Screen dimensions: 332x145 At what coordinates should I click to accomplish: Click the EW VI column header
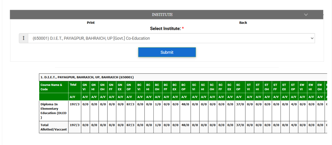point(302,87)
